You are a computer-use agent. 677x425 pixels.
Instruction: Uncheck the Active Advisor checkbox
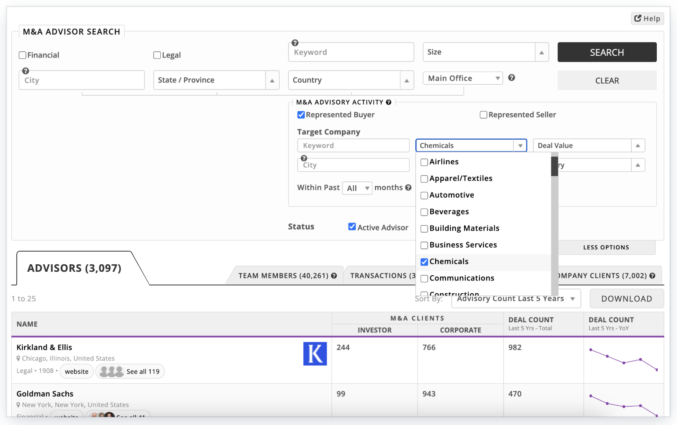pos(352,227)
